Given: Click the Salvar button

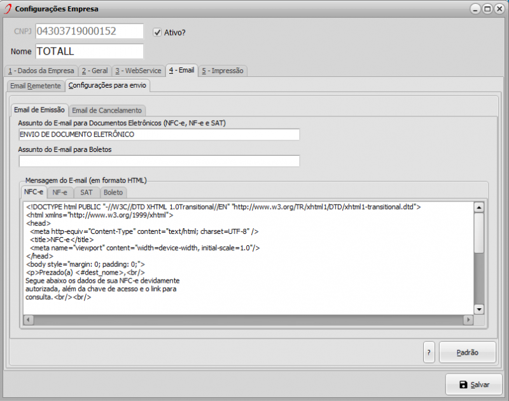Looking at the screenshot, I should click(474, 384).
